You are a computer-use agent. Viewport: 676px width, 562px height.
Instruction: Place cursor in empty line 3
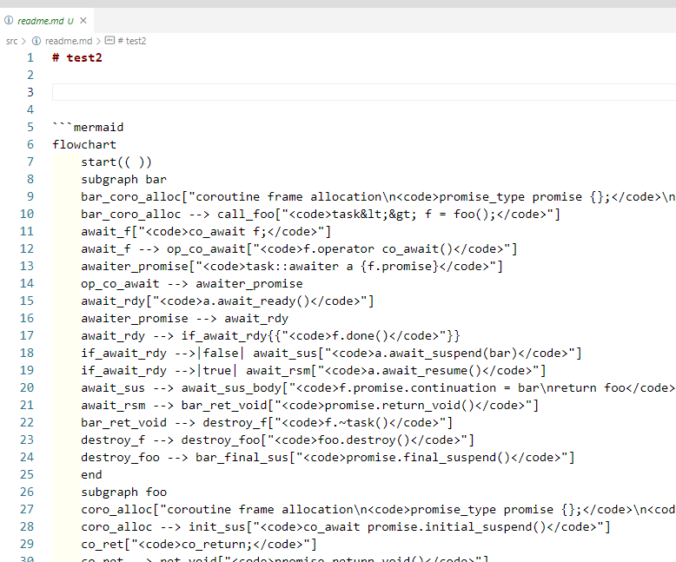364,92
